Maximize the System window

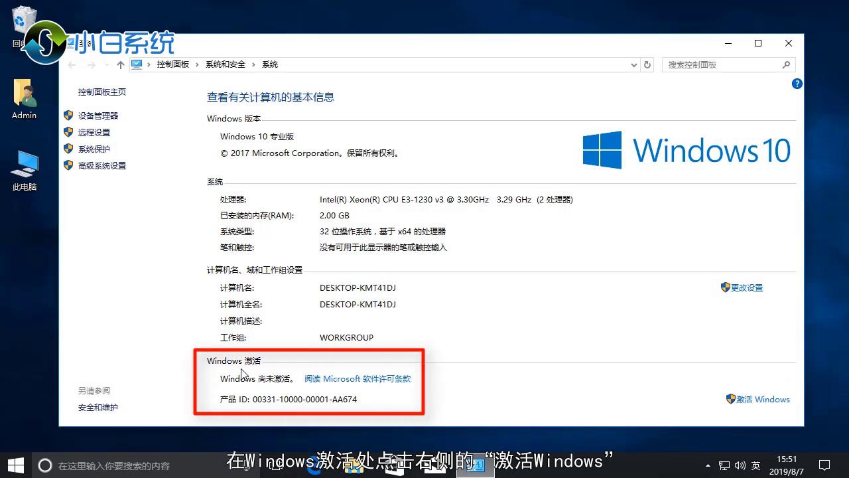coord(758,43)
